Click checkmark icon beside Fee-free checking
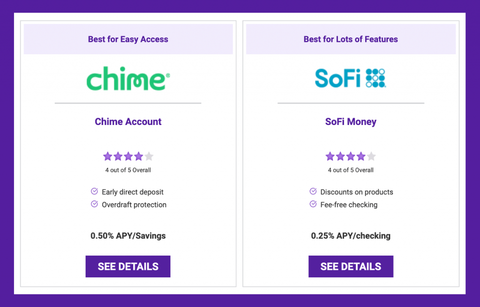 coord(313,204)
